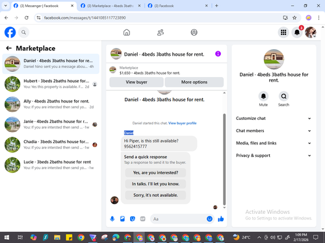This screenshot has height=243, width=325.
Task: Open the tab search dropdown arrow
Action: 6,6
